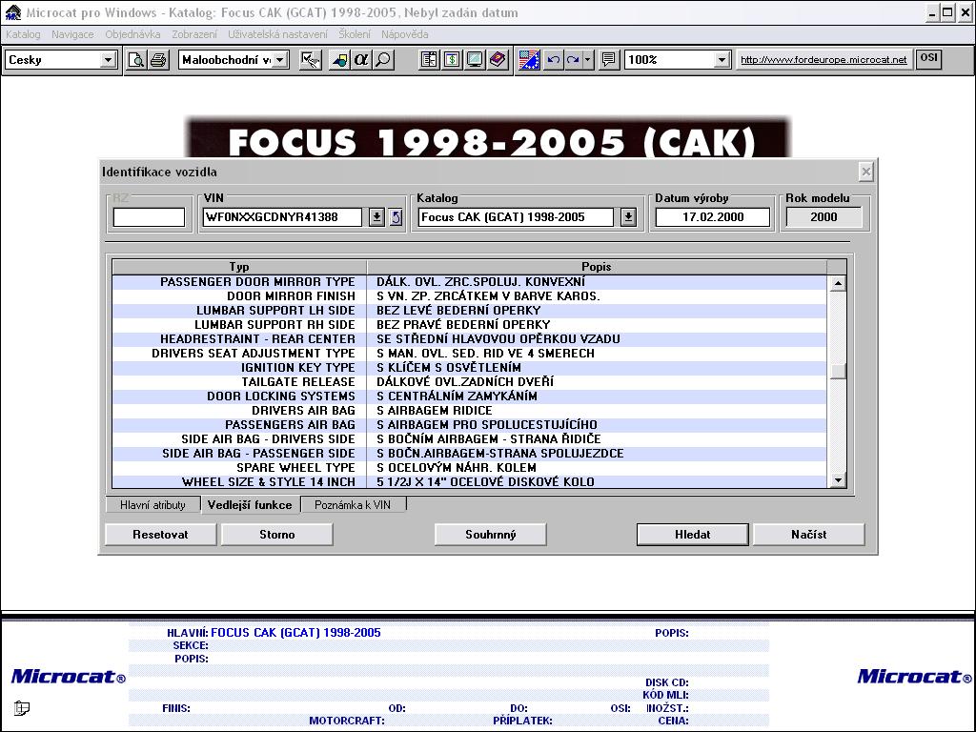The image size is (976, 732).
Task: Click the alpha symbol toolbar icon
Action: (361, 60)
